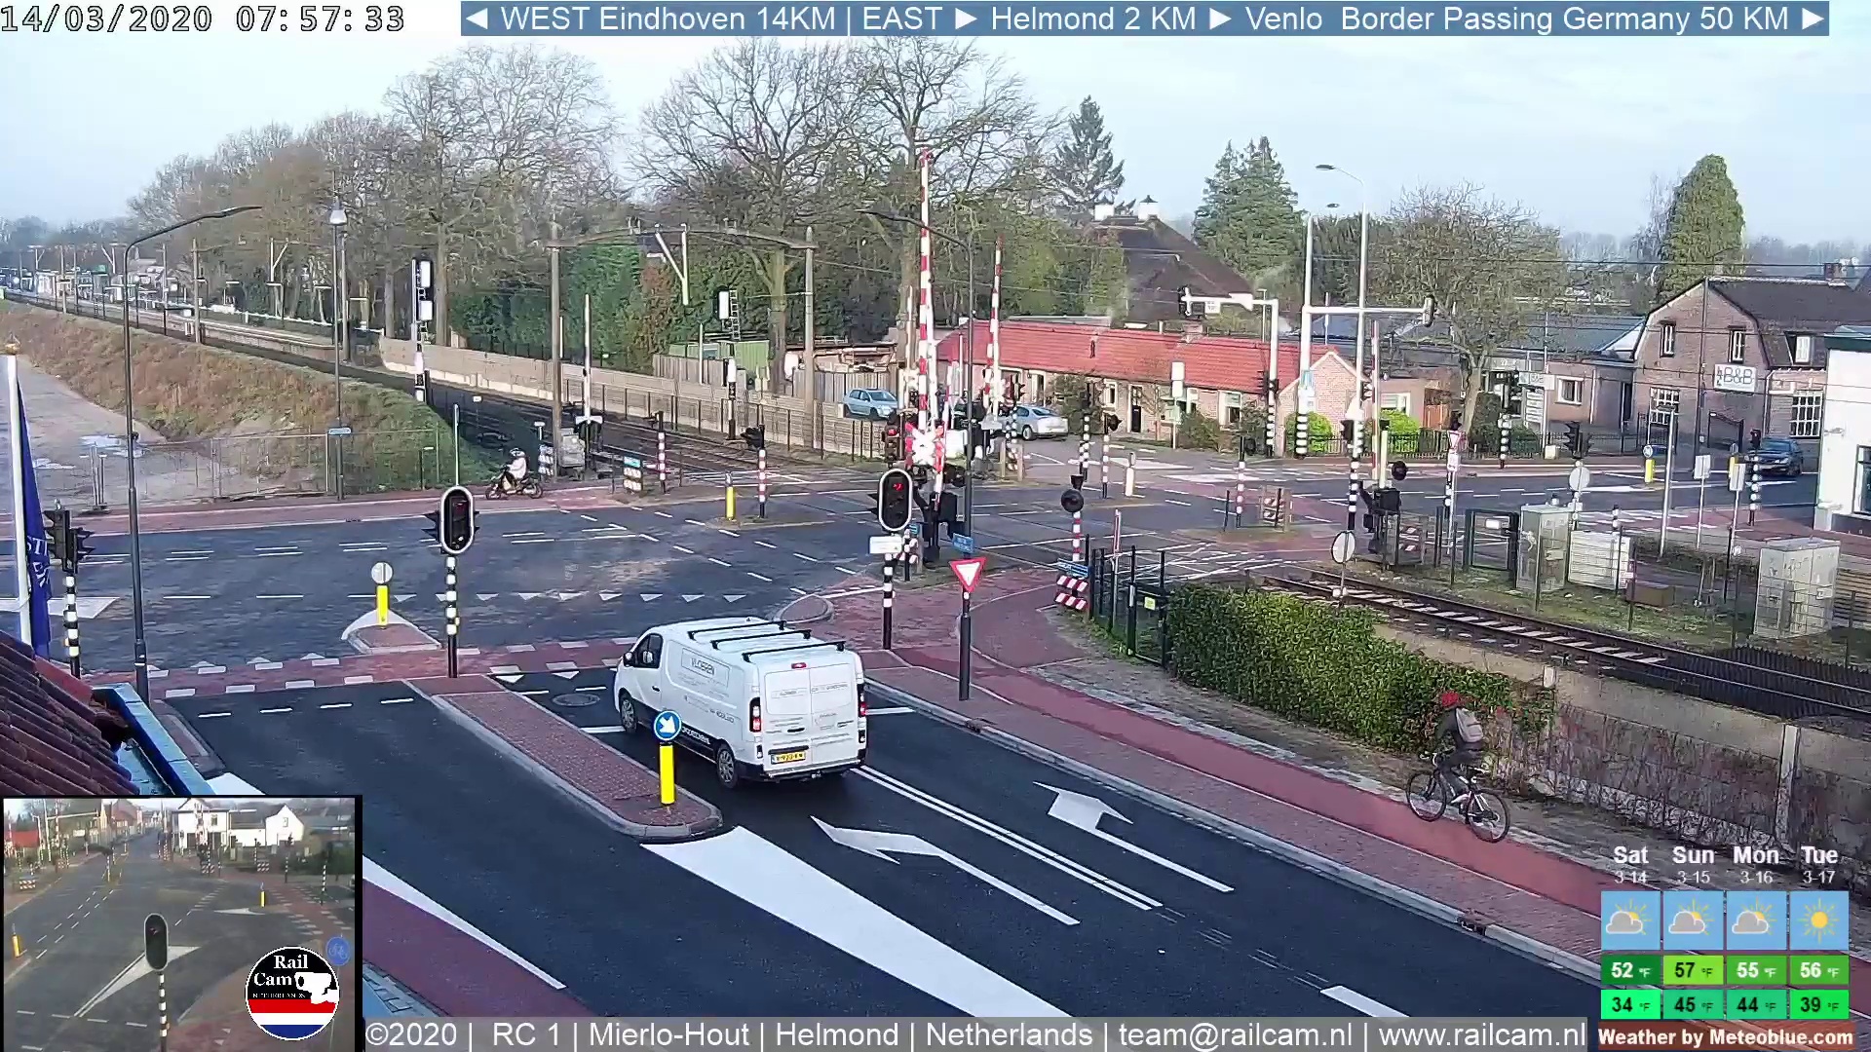Click the arrow at the header's far right end
This screenshot has width=1871, height=1052.
coord(1813,19)
